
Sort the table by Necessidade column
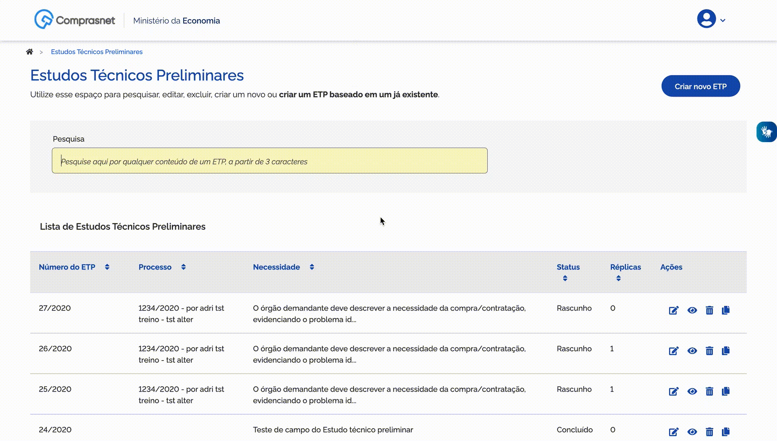click(x=312, y=267)
